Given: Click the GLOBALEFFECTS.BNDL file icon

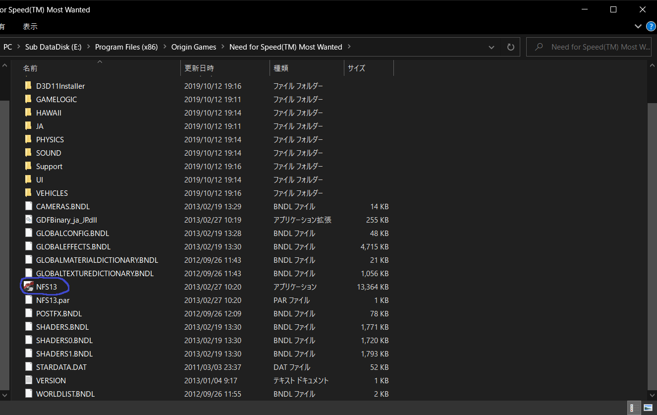Looking at the screenshot, I should 28,246.
